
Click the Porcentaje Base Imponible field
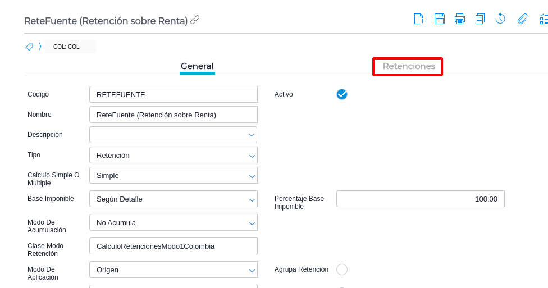420,199
